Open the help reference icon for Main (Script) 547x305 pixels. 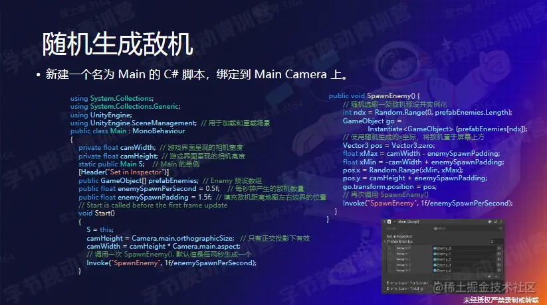[x=490, y=221]
